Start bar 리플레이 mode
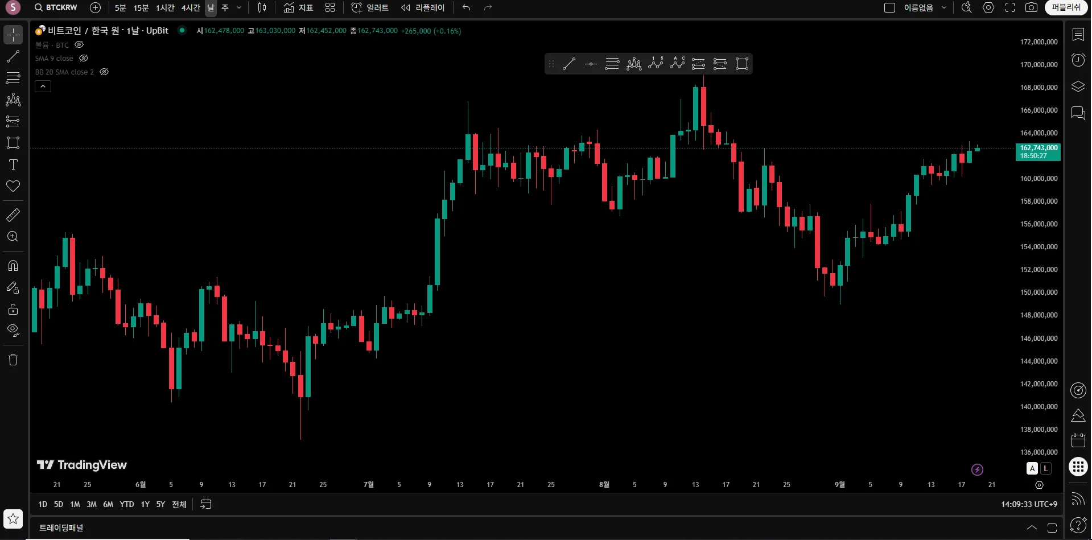The height and width of the screenshot is (540, 1092). (423, 8)
